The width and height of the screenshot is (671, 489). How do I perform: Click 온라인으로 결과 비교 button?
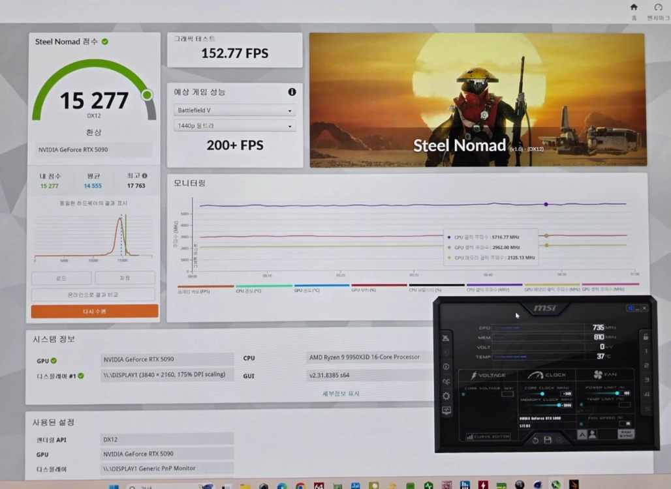tap(93, 295)
